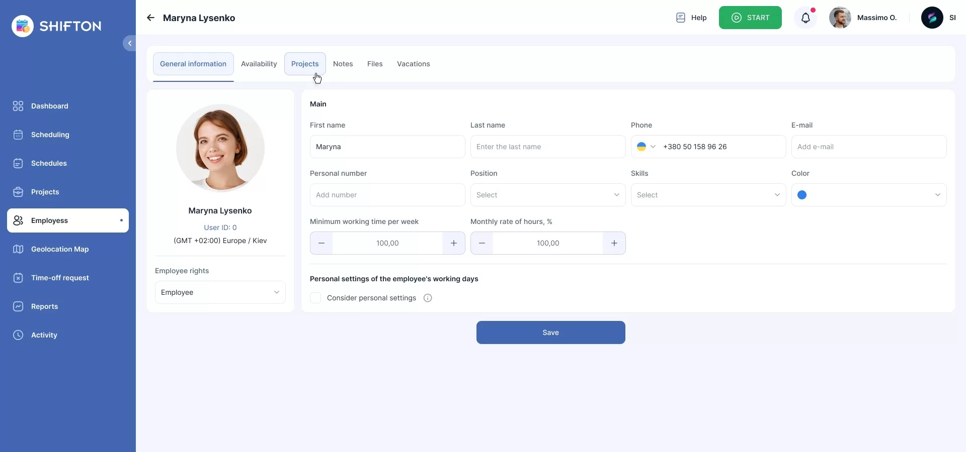Increase minimum working time per week
Screen dimensions: 966x452
[453, 243]
